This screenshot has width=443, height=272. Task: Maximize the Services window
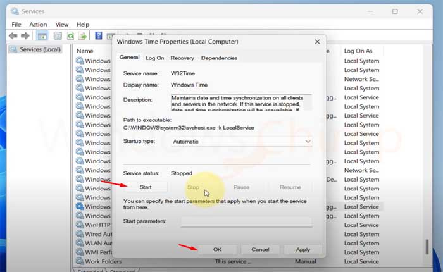395,11
